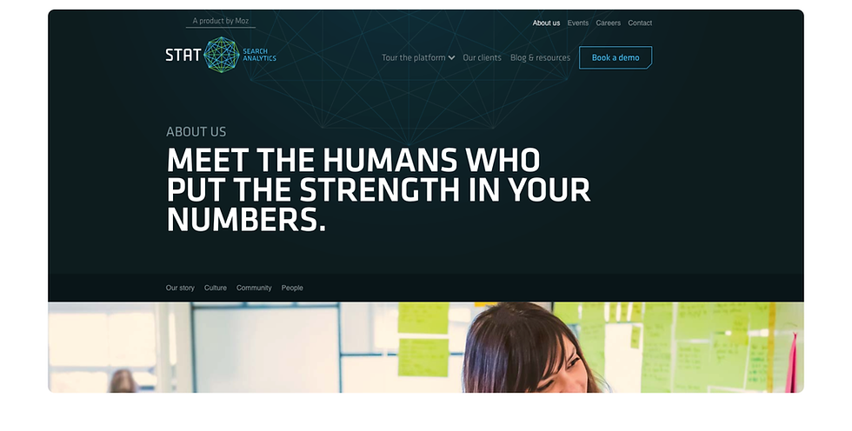Click the A product by Moz link
Screen dimensions: 852x431
pyautogui.click(x=221, y=21)
